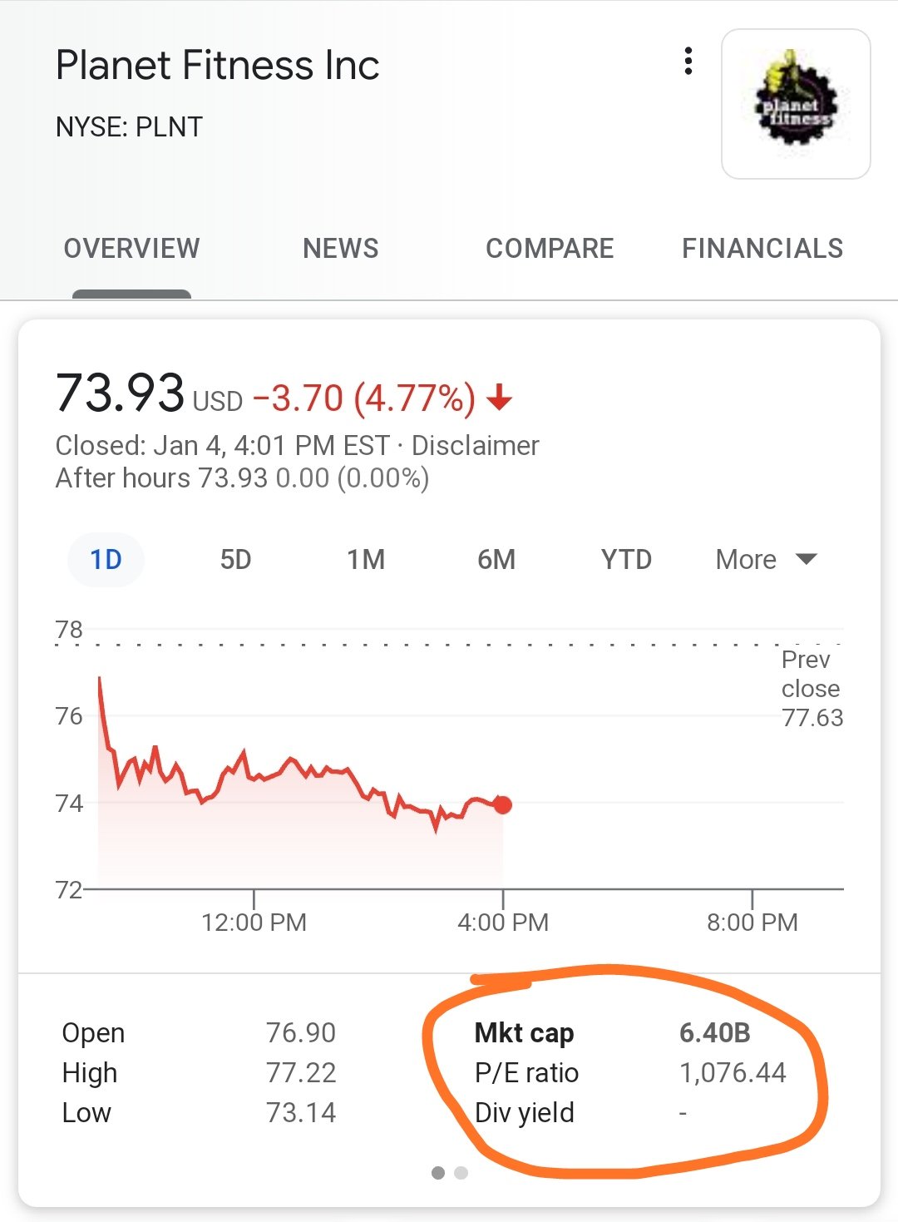The image size is (898, 1222).
Task: Tap the red end-of-day chart marker
Action: click(x=502, y=804)
